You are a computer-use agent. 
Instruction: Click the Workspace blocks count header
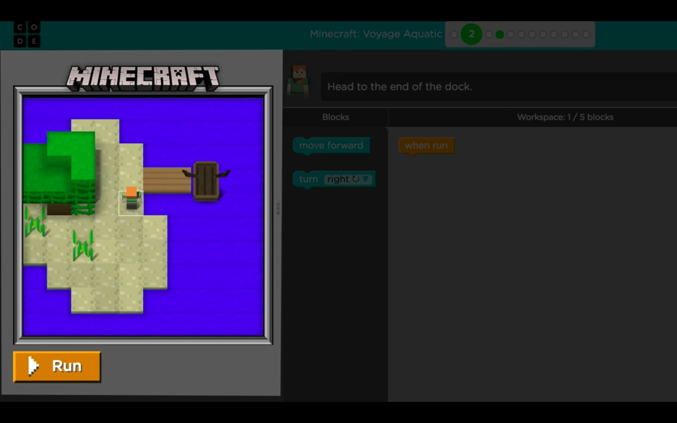[x=565, y=117]
